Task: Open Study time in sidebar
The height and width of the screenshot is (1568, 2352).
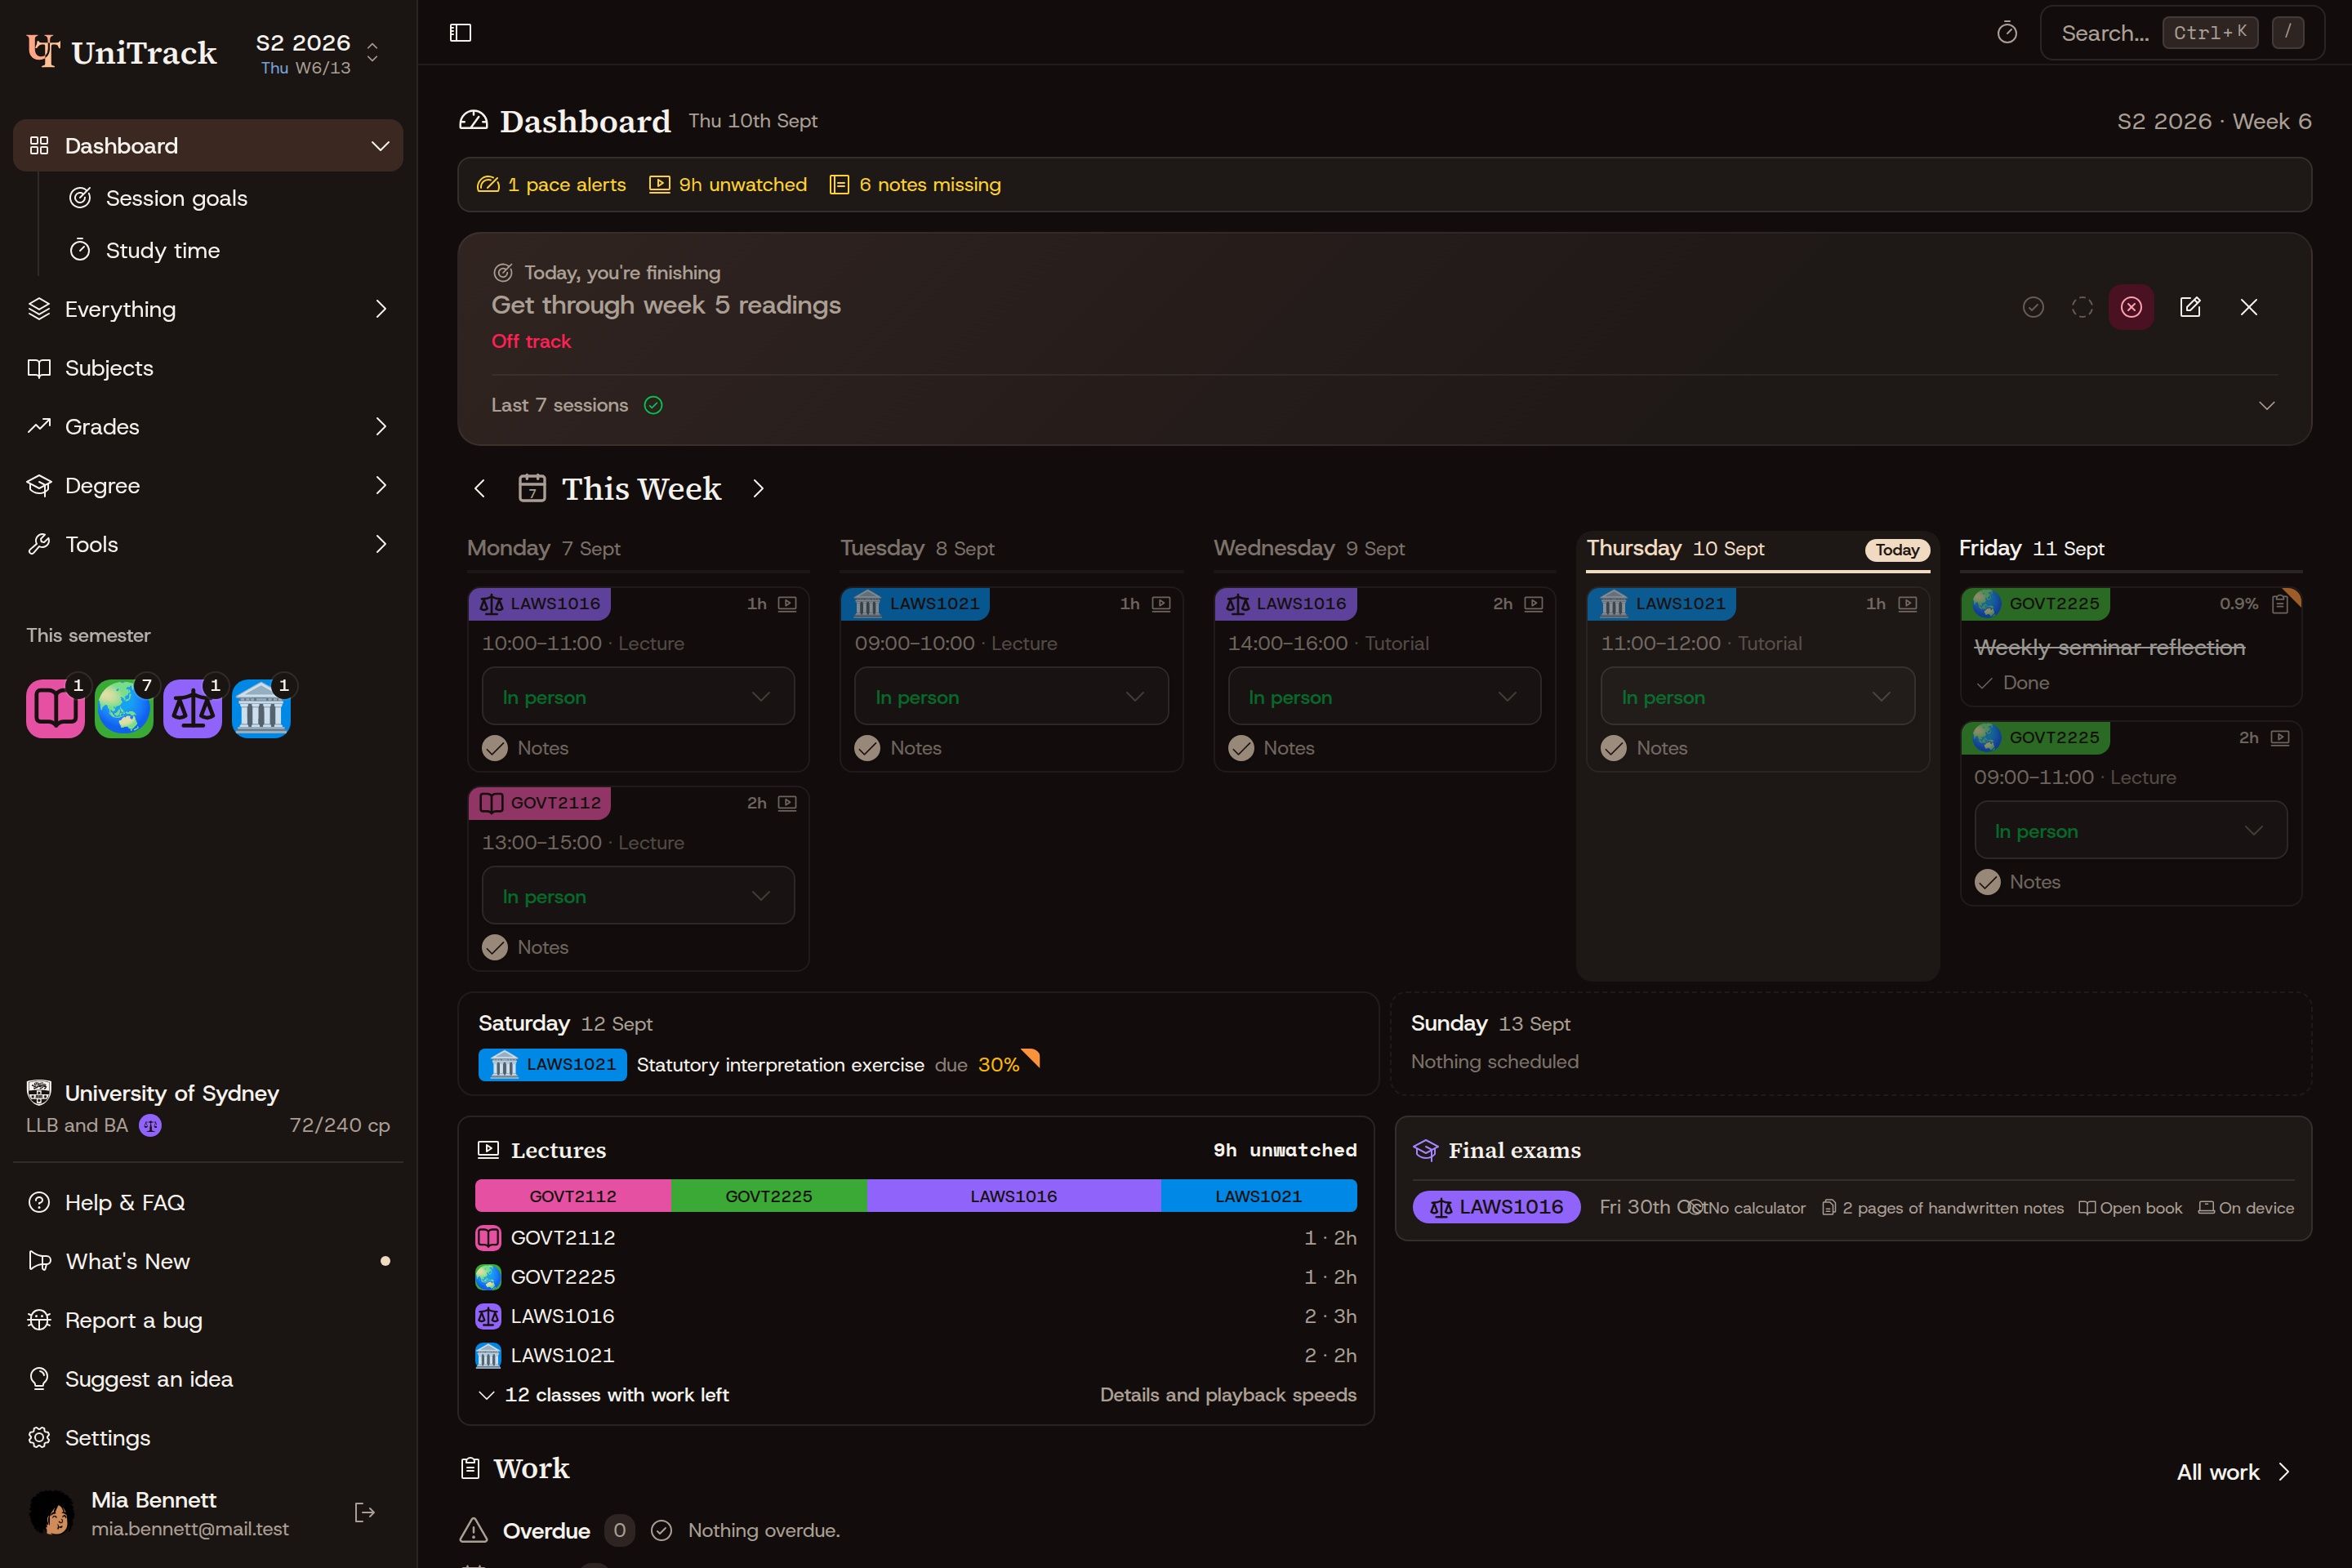Action: pyautogui.click(x=163, y=250)
